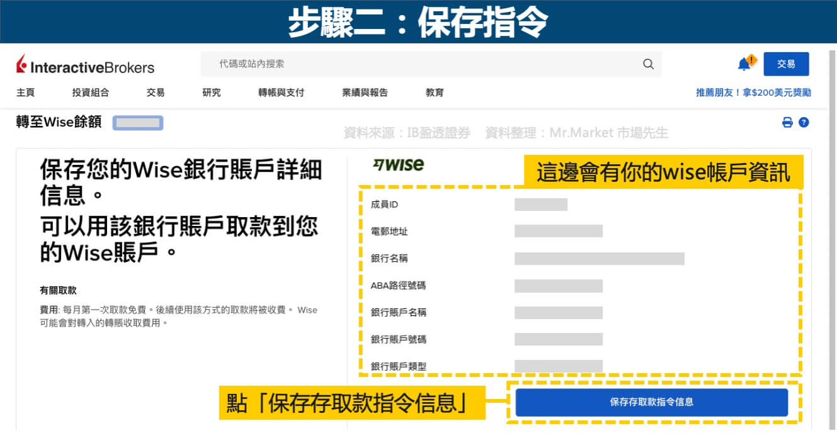Click the 銀行名稱 label
Image resolution: width=837 pixels, height=438 pixels.
(390, 259)
